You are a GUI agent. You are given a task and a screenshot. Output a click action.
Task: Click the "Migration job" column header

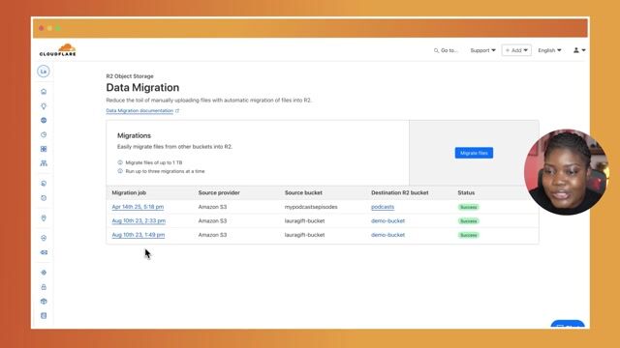129,193
